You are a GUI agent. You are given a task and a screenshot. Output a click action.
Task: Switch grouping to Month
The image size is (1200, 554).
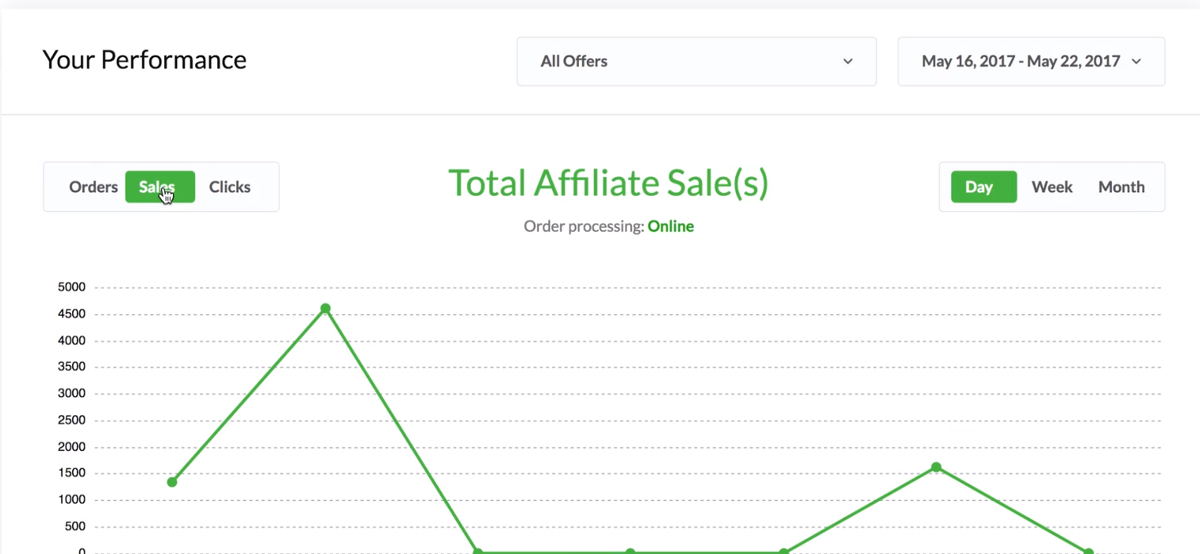pyautogui.click(x=1121, y=187)
